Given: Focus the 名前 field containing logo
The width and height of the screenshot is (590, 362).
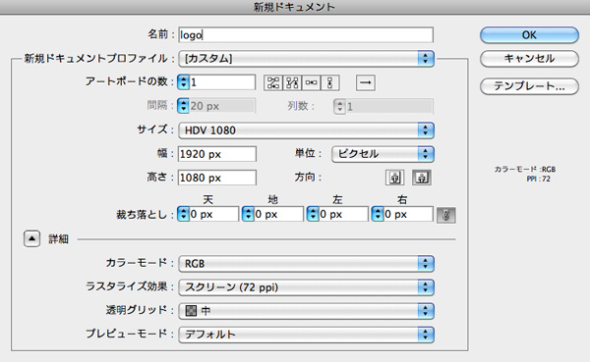Looking at the screenshot, I should (x=306, y=35).
